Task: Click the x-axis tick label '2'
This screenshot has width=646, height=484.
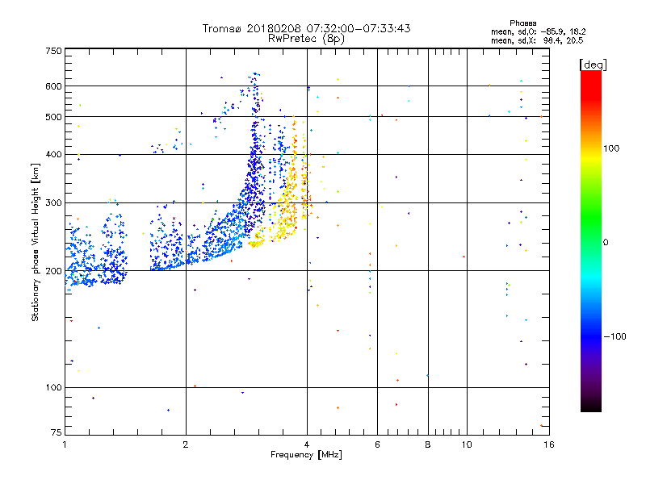Action: click(186, 444)
